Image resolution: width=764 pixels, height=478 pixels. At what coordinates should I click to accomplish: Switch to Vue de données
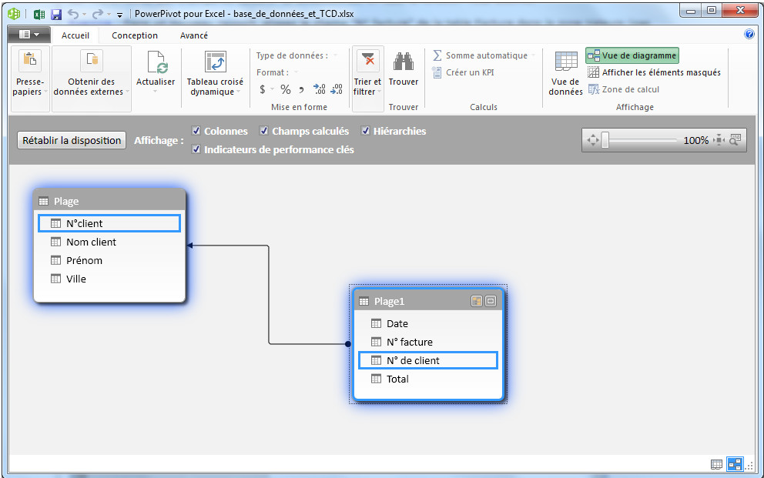coord(566,73)
